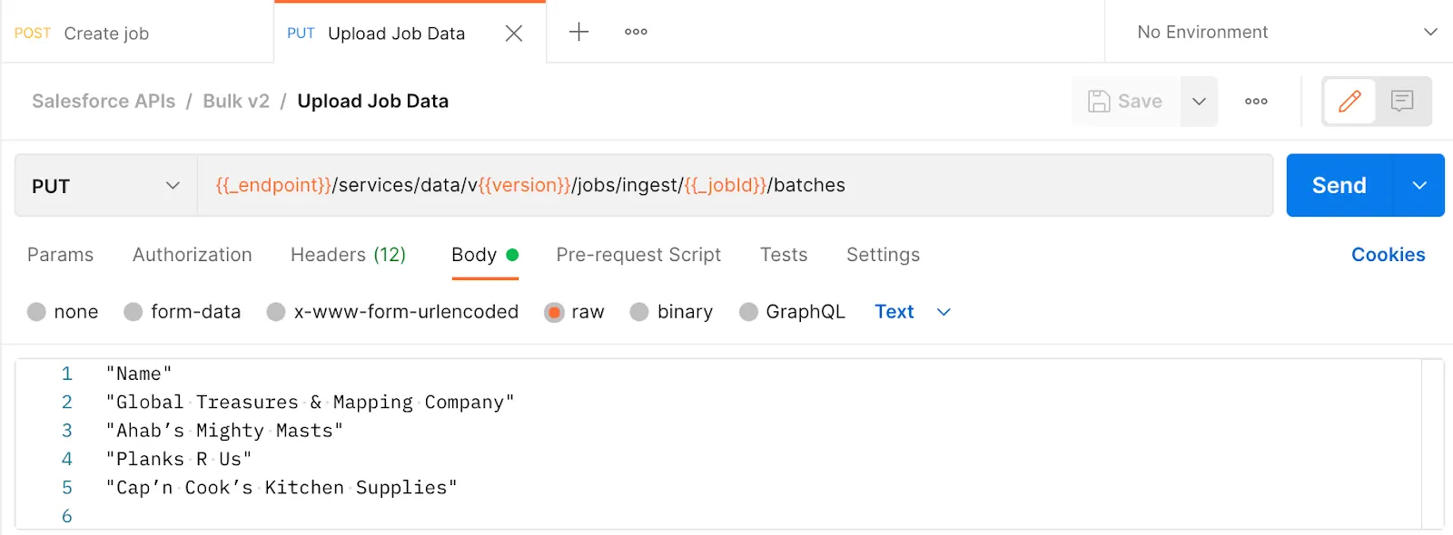Click the {{_jobId}} variable in URL

[725, 185]
